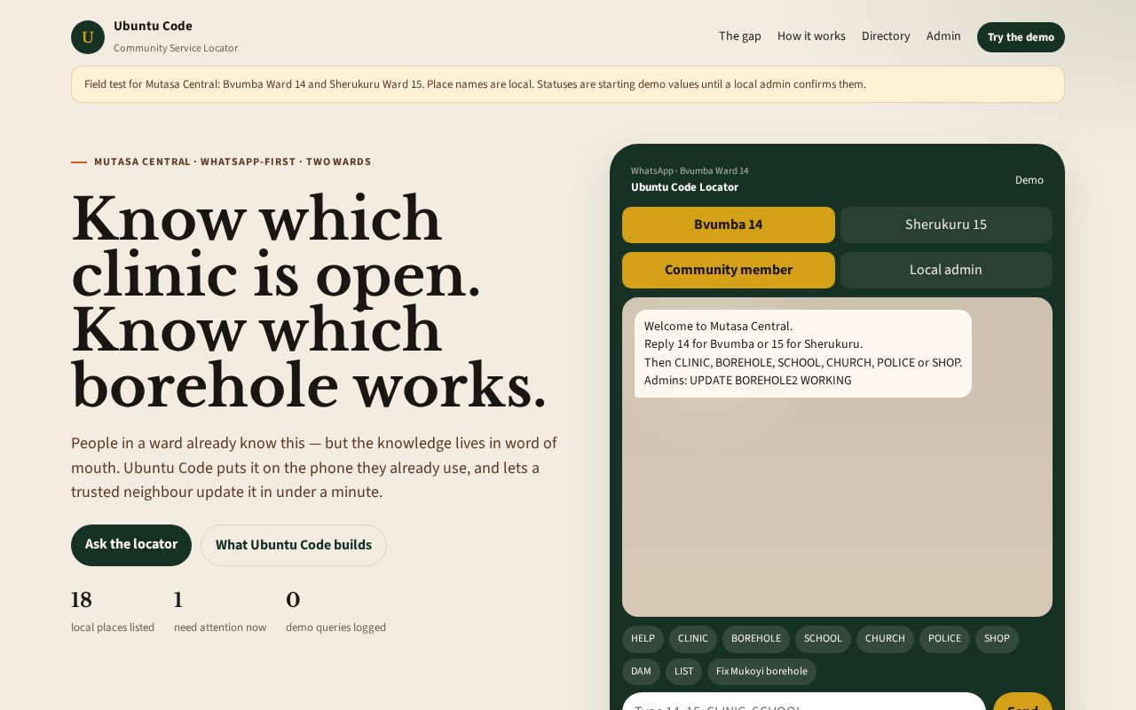Click the 'Welcome to Mutasa Central' message bubble
Screen dimensions: 1136x710
[803, 353]
